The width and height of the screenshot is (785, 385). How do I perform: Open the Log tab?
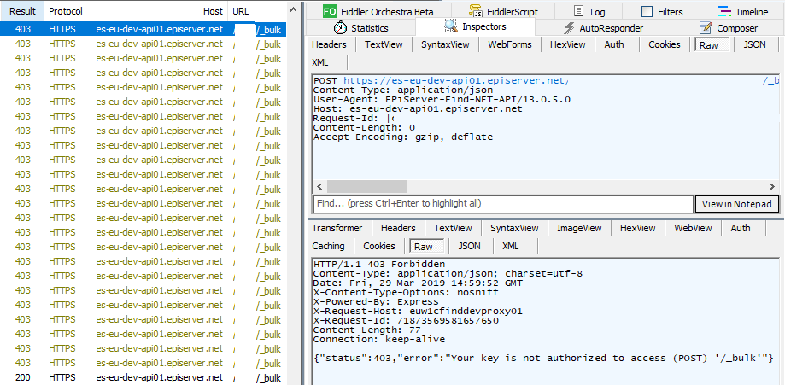pos(589,11)
